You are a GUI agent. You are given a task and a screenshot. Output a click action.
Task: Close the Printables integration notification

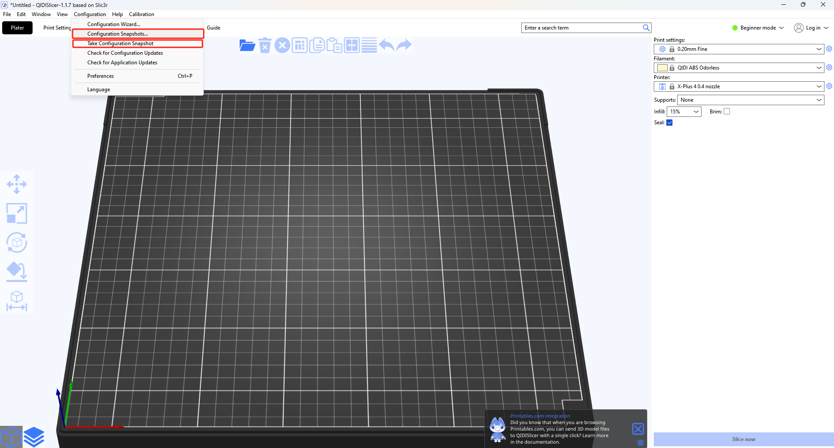pos(638,429)
